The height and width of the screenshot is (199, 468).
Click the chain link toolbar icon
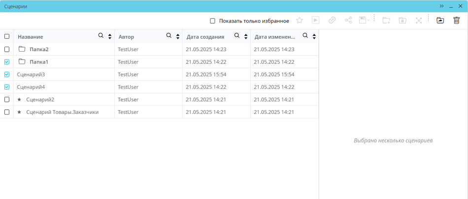tap(332, 21)
